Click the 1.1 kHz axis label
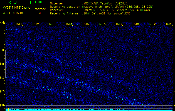 pos(2,36)
